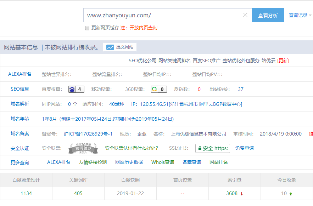Clear the URL field with the X icon
Viewport: 313px width, 206px height.
[245, 15]
